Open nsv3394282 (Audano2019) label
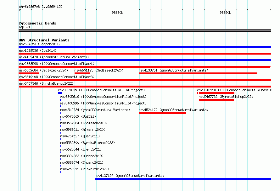Viewport: 280px width, 191px height. 82,156
